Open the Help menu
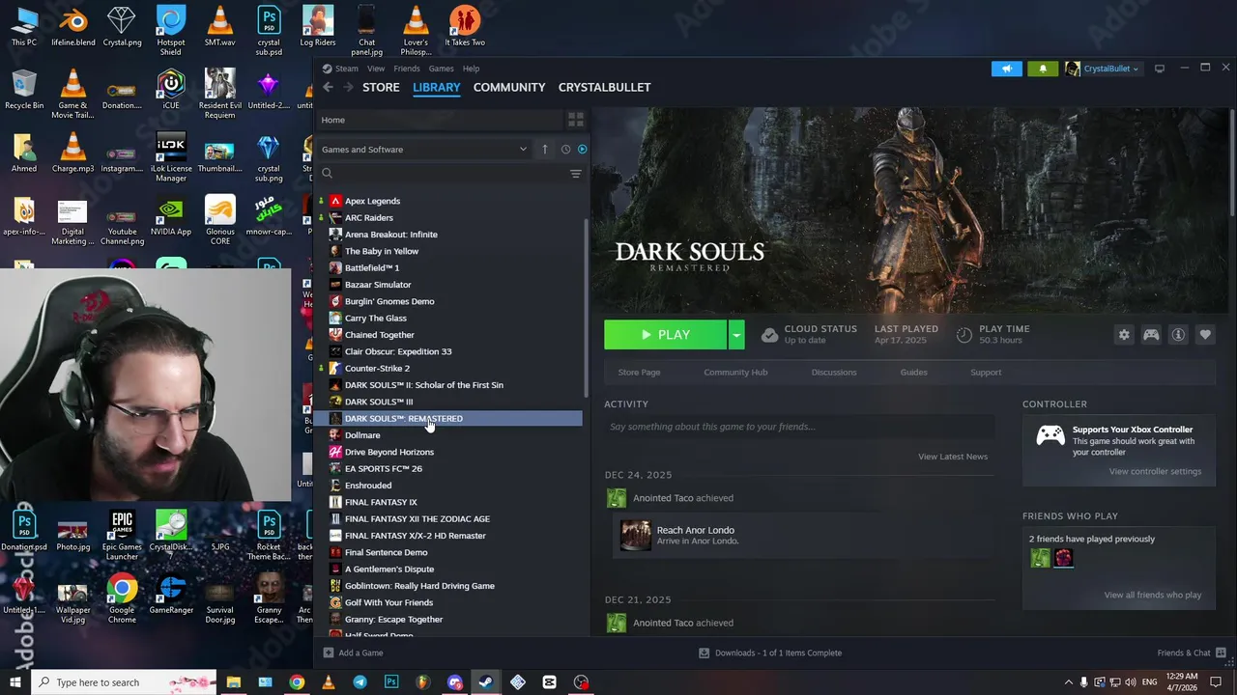Screen dimensions: 1237x695 click(x=471, y=69)
